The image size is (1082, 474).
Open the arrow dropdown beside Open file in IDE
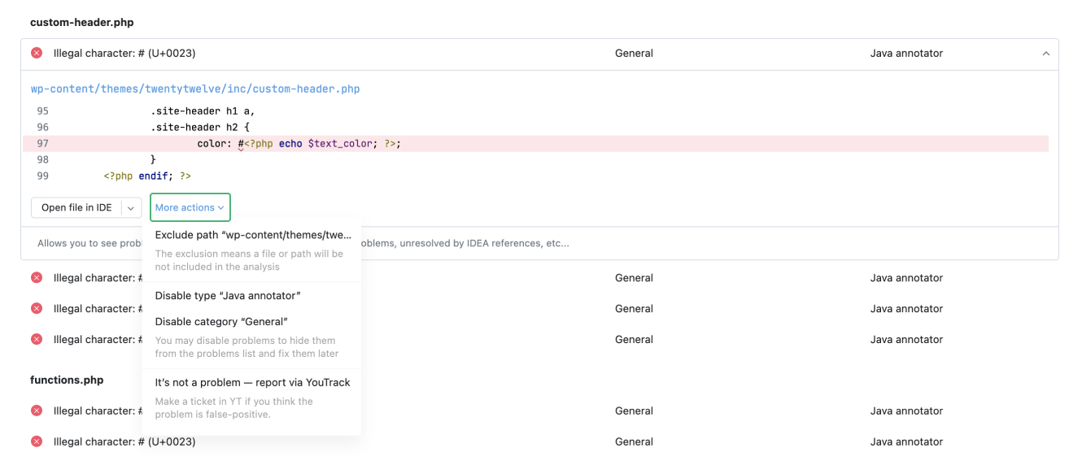131,208
